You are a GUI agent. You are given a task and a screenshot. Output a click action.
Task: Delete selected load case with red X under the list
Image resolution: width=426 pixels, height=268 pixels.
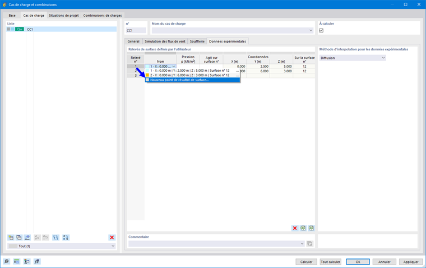pos(112,238)
